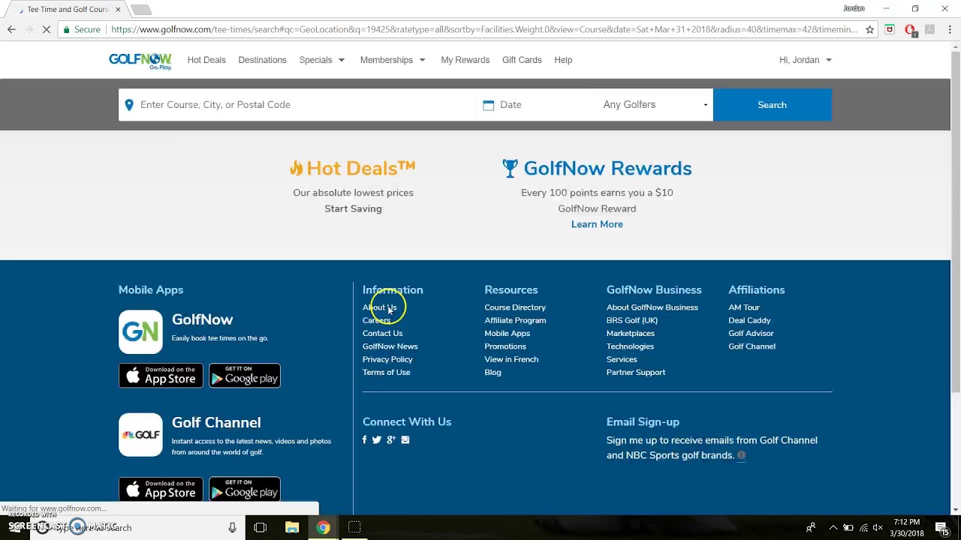Click Golf Channel Google Play badge
The image size is (961, 540).
[x=245, y=489]
